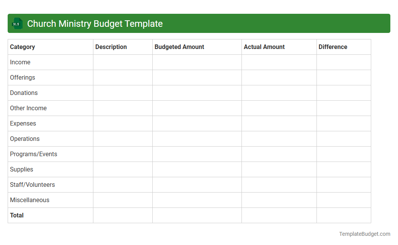Select the Programs/Events row label
Image resolution: width=398 pixels, height=245 pixels.
click(33, 154)
